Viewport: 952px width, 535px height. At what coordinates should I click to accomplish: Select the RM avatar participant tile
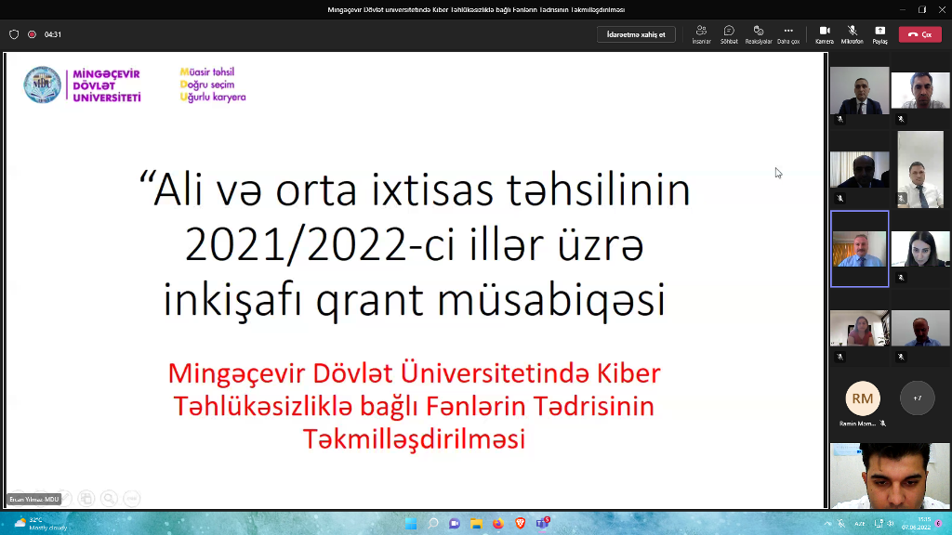(862, 398)
